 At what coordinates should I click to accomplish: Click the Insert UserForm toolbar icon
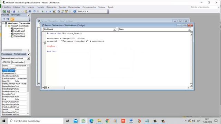click(x=8, y=11)
